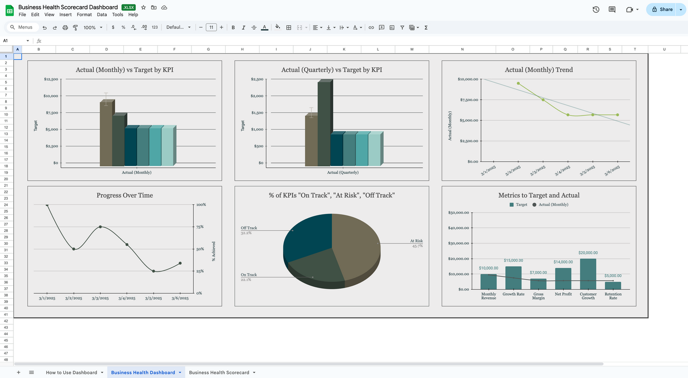Screen dimensions: 688x378
Task: Click the undo arrow icon
Action: [x=45, y=28]
